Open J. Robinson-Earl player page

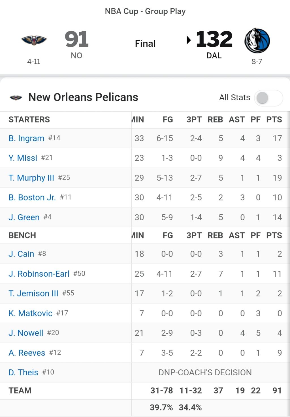click(x=39, y=274)
